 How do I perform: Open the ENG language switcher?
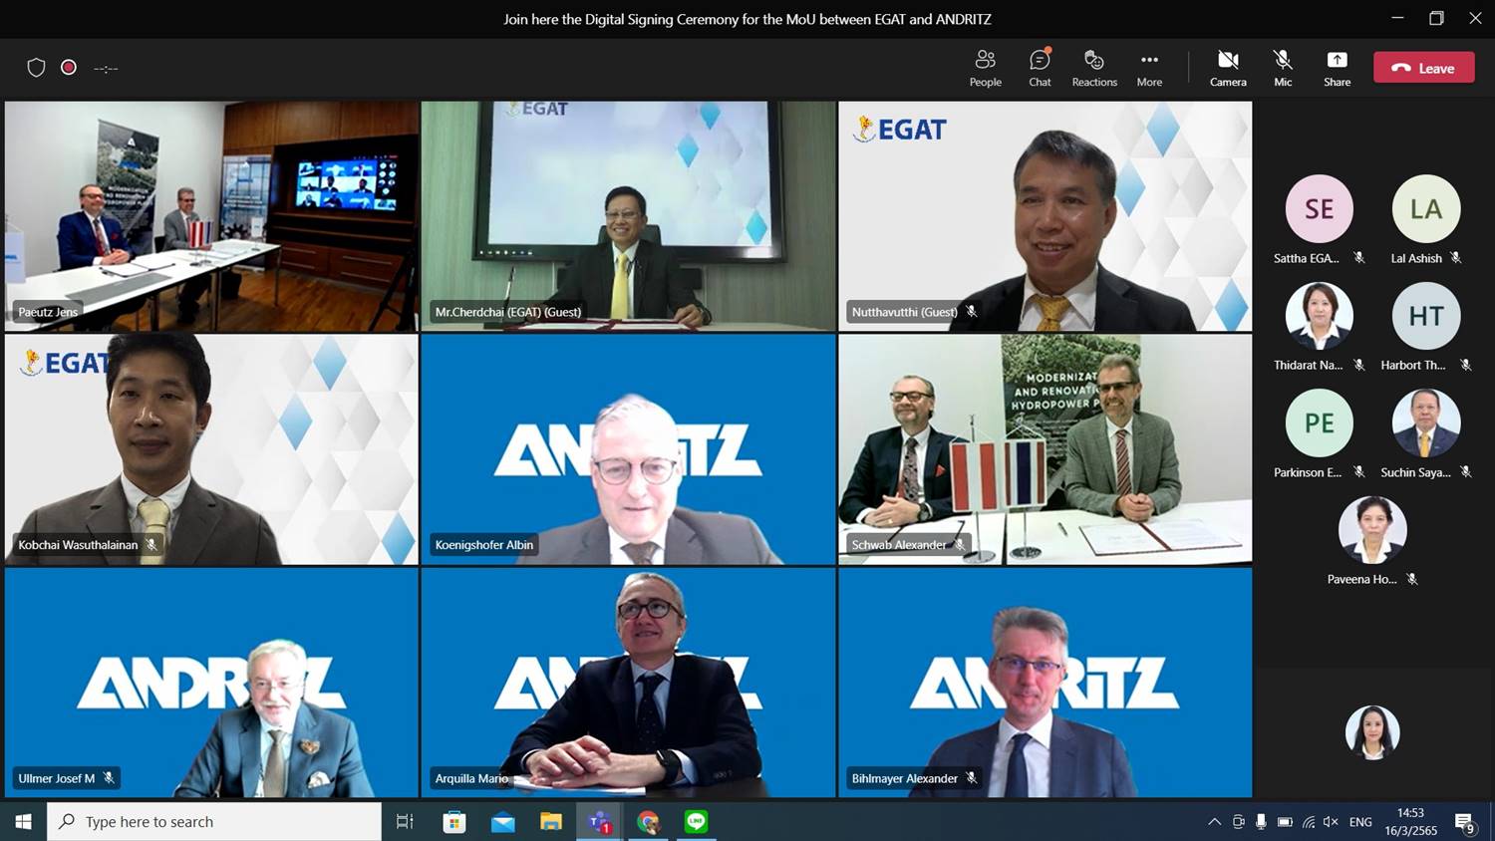[1360, 822]
